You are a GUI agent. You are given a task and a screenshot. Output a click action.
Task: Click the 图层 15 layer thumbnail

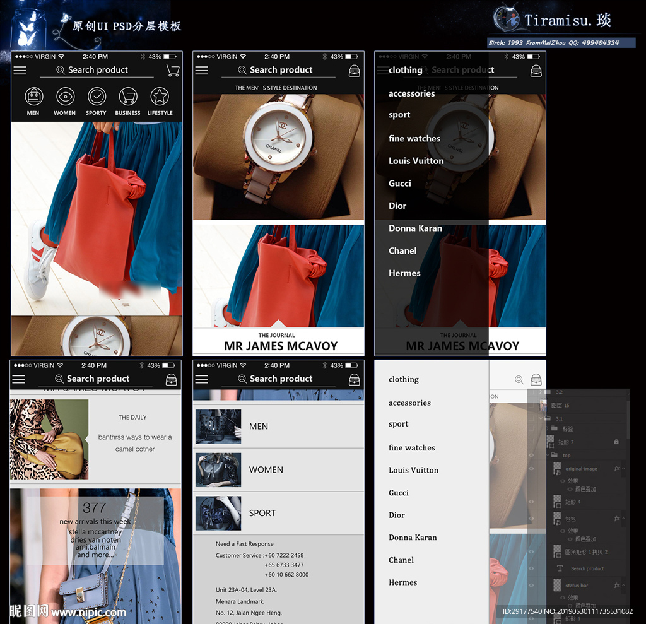click(543, 405)
